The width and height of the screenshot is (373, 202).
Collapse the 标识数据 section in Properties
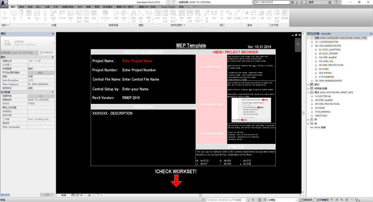pyautogui.click(x=52, y=92)
